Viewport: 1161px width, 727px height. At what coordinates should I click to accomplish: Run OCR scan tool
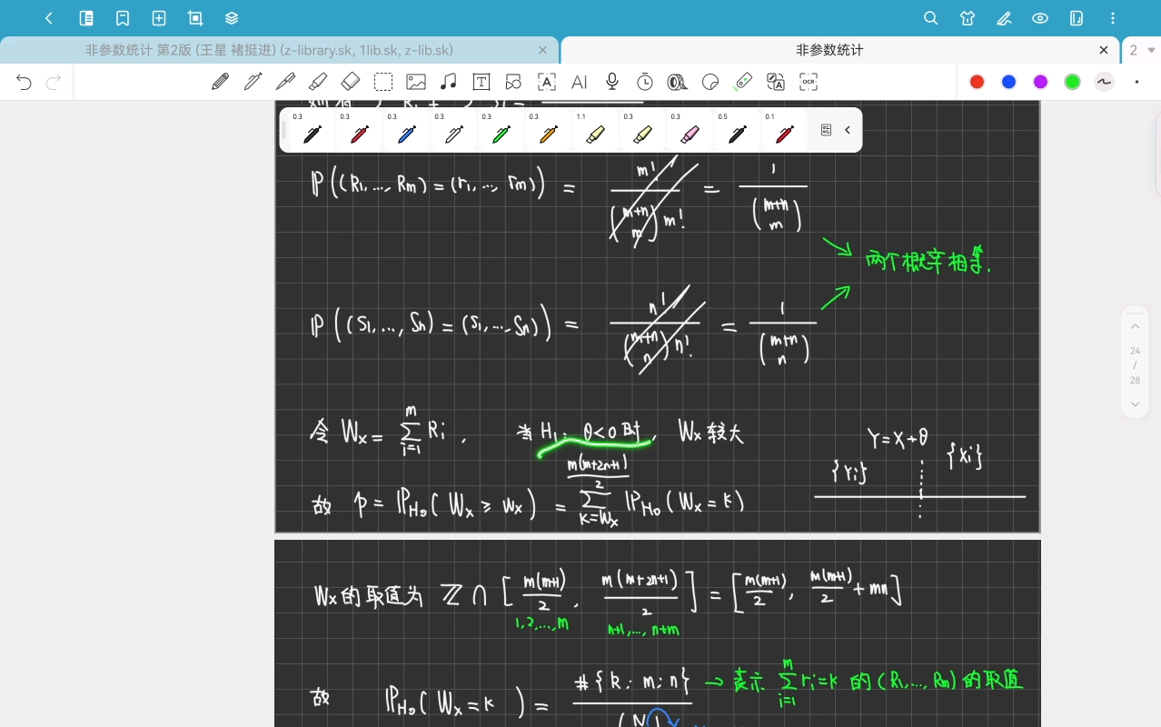click(x=809, y=82)
